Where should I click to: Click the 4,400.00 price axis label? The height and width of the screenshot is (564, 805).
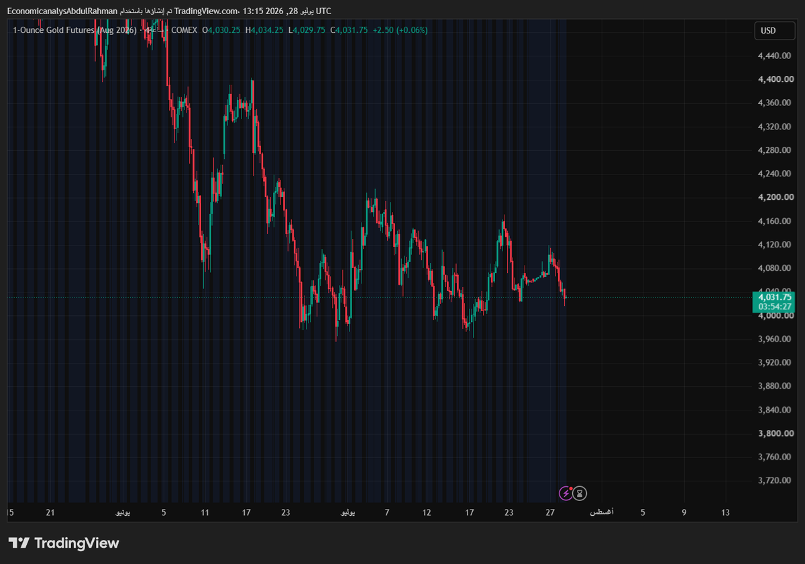[x=774, y=79]
